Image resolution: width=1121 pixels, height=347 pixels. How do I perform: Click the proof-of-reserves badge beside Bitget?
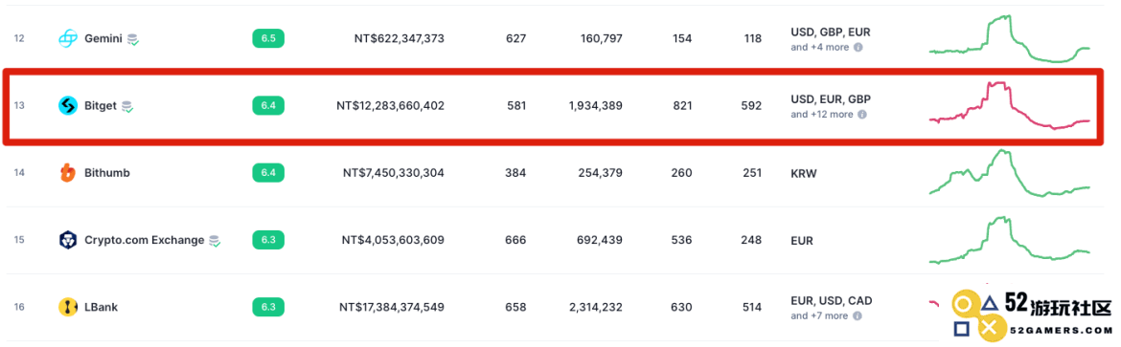(127, 107)
